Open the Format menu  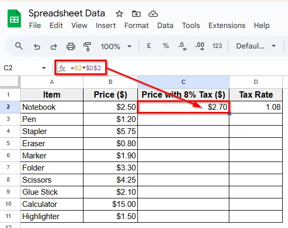(136, 25)
